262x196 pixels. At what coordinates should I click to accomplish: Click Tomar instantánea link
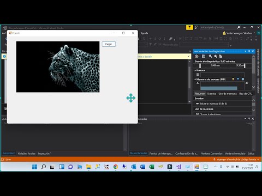(211, 114)
